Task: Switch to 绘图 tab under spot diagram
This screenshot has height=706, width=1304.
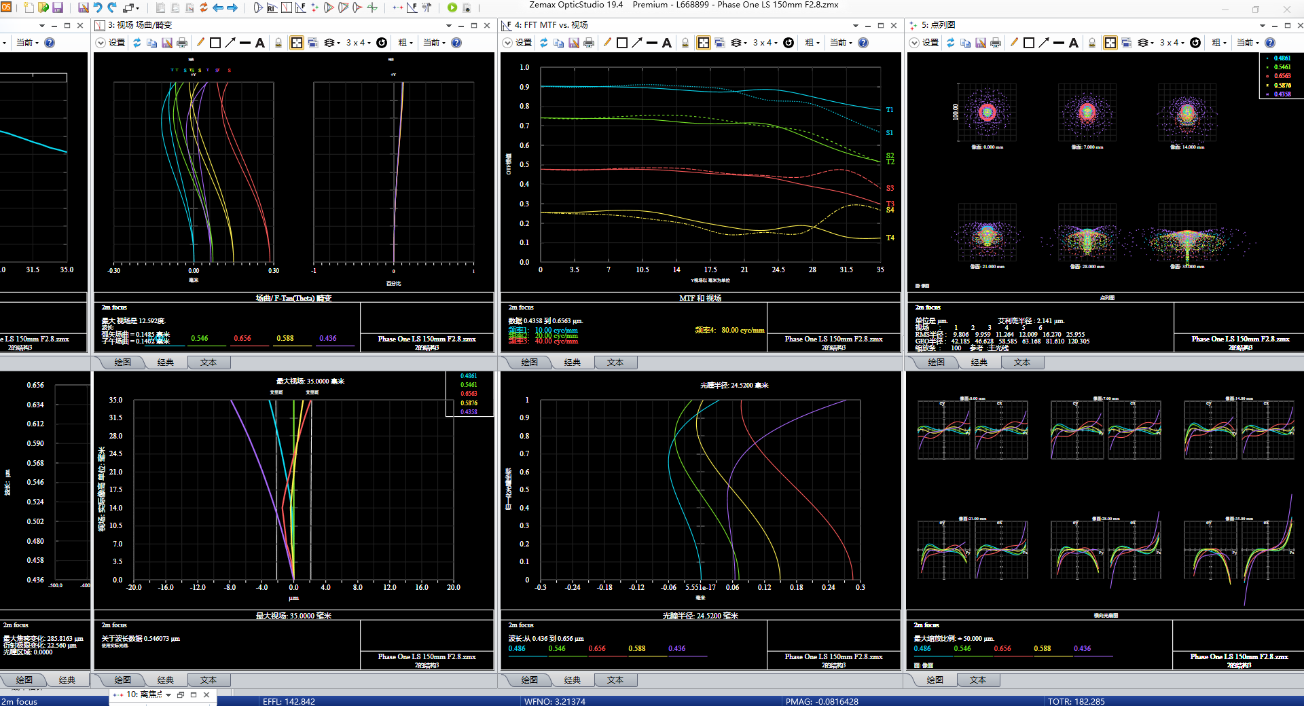Action: tap(937, 363)
